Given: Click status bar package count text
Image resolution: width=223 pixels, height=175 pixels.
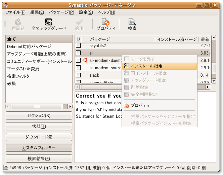Looking at the screenshot, I should pyautogui.click(x=105, y=168).
